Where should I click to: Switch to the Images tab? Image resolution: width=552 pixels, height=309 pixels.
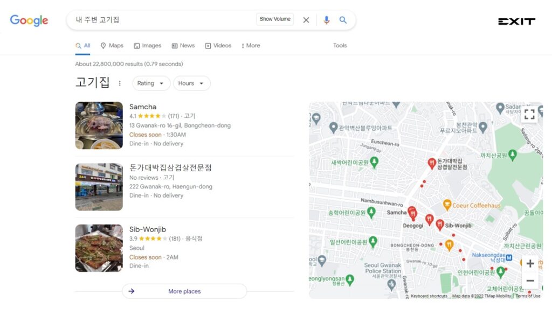(x=148, y=46)
